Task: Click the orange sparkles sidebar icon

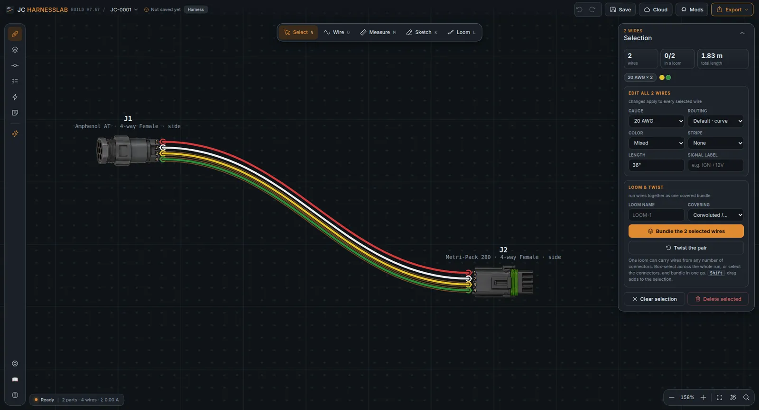Action: pos(15,134)
